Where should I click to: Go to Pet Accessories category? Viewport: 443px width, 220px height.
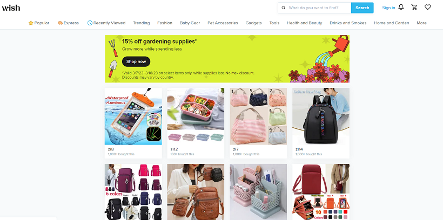coord(223,23)
